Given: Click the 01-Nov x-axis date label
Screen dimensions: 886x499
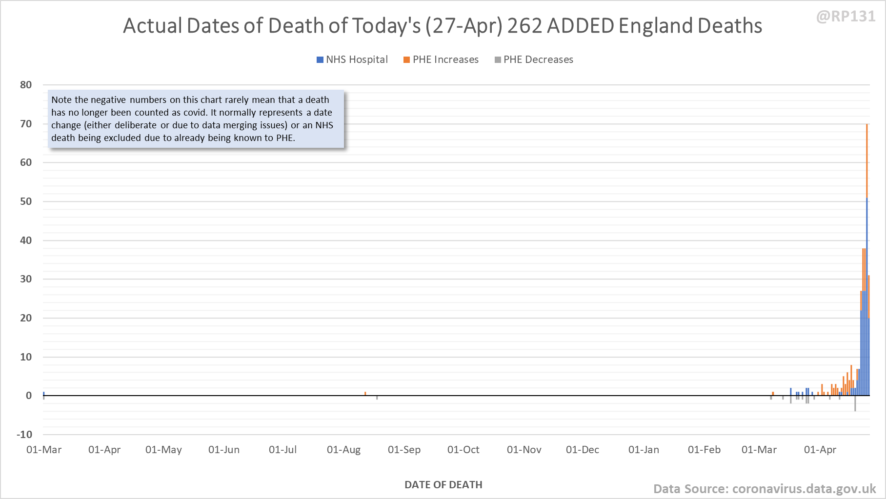Looking at the screenshot, I should (x=524, y=450).
